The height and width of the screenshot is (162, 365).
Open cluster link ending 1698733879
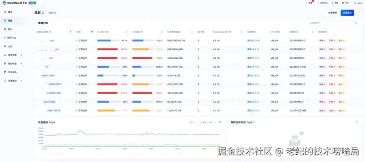coord(53,111)
